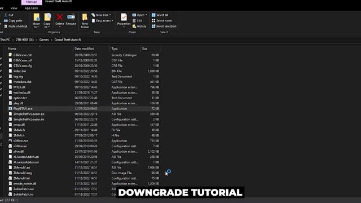Viewport: 361px width, 203px height.
Task: Create a folder with New folder icon
Action: point(85,17)
